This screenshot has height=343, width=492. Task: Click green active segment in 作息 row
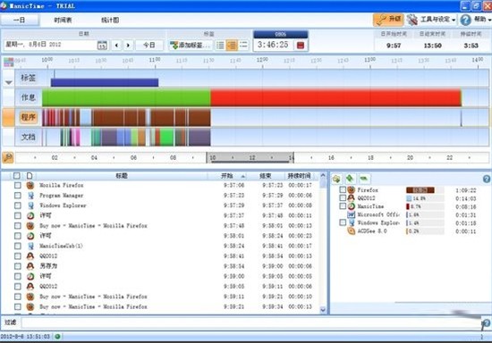point(126,97)
